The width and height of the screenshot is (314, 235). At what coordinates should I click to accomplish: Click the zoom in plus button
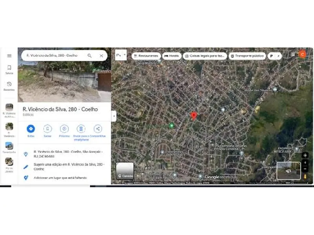[305, 163]
